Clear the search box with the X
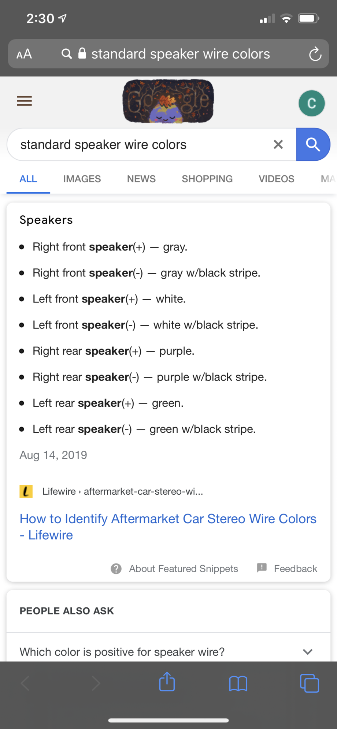 coord(278,145)
